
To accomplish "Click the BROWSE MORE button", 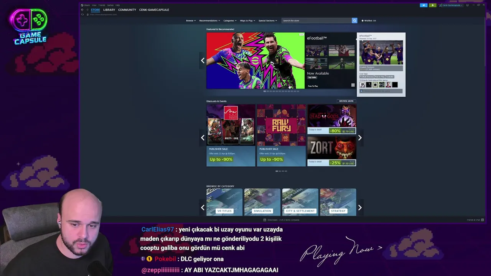I will [x=346, y=101].
